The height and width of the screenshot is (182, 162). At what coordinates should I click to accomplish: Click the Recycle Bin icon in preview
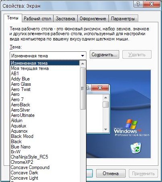[136, 148]
